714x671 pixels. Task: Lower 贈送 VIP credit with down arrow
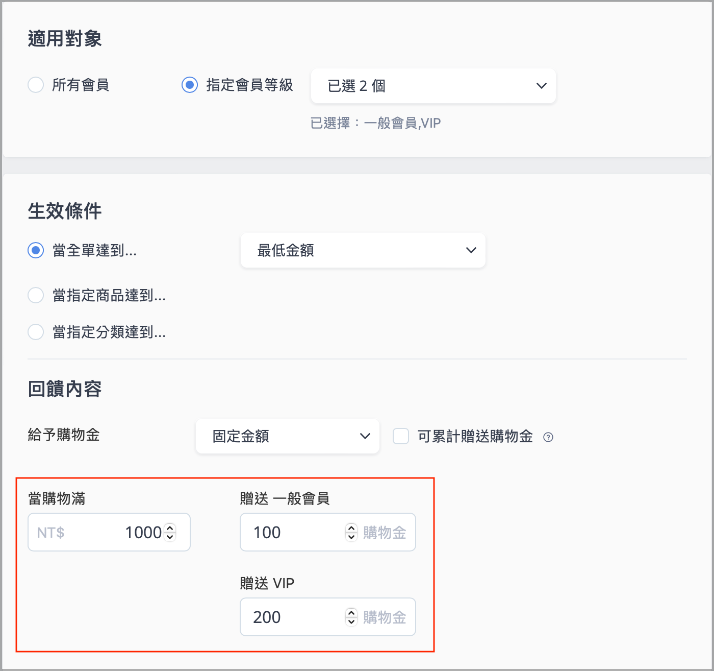click(x=351, y=621)
